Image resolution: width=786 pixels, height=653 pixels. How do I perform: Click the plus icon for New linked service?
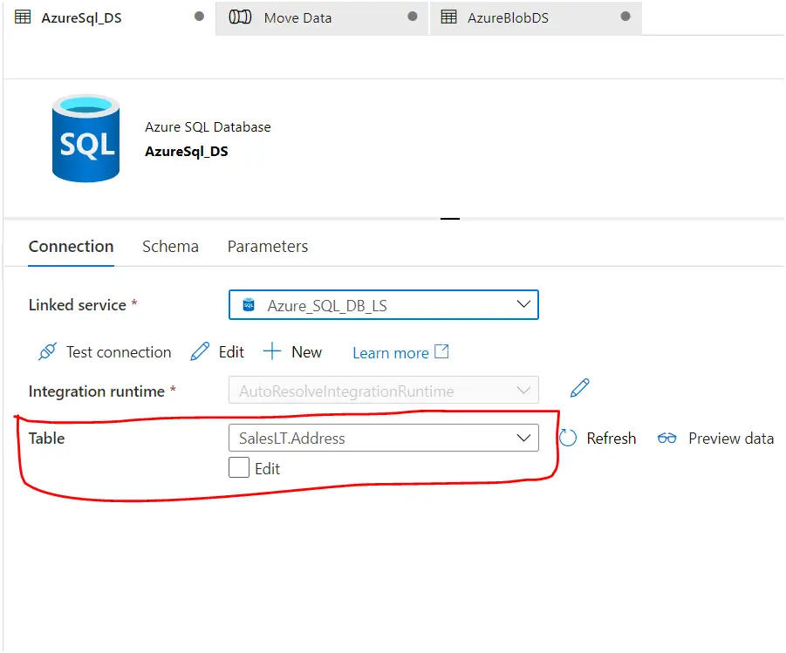(271, 351)
